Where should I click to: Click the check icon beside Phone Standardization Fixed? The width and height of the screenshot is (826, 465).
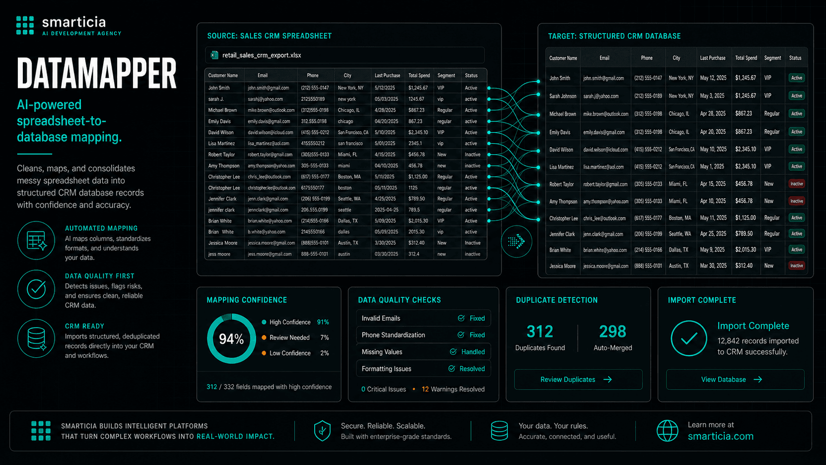(461, 335)
